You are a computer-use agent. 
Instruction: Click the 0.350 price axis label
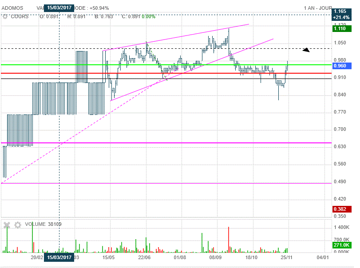[340, 216]
